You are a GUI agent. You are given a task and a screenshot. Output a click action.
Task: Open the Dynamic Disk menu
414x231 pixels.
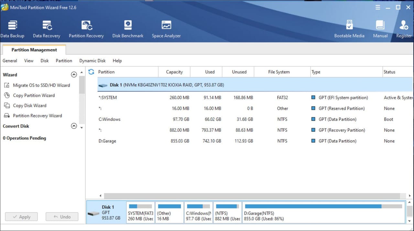pyautogui.click(x=93, y=61)
